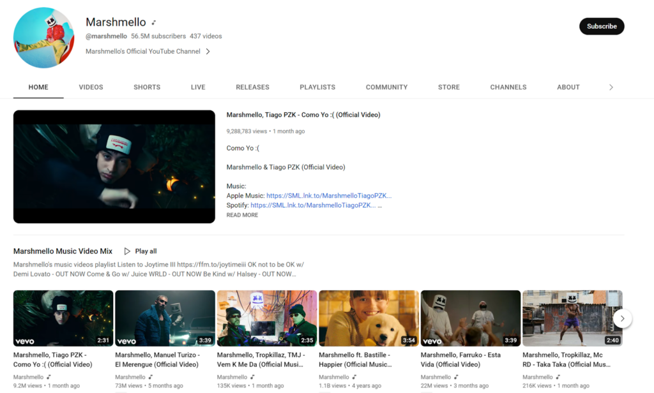Open featured video title Como Yo :( (Official Video)
This screenshot has height=393, width=654.
point(303,115)
